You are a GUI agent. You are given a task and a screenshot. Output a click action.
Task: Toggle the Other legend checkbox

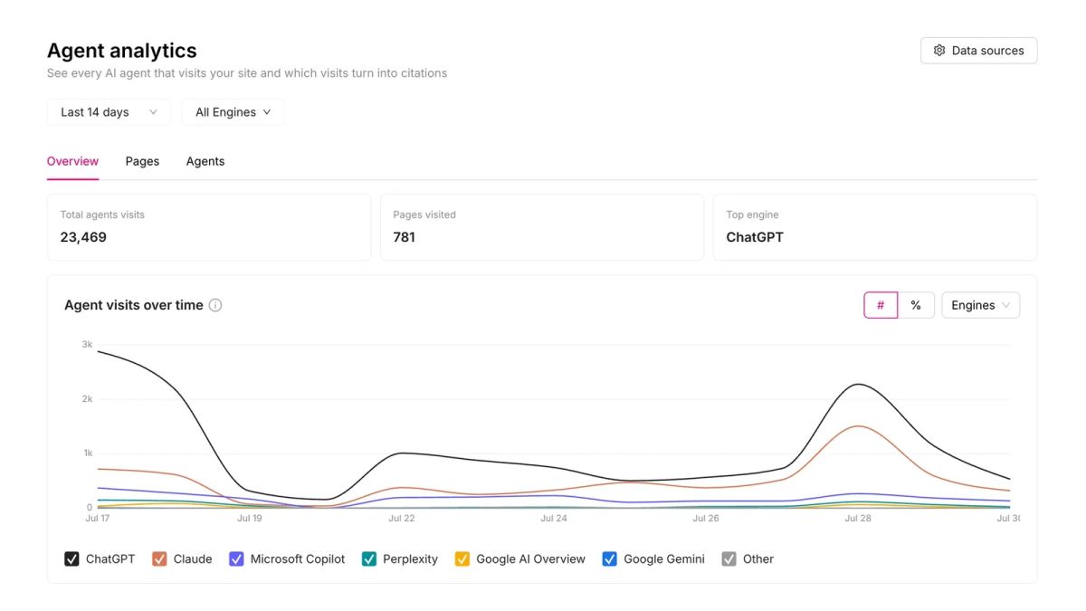tap(729, 558)
